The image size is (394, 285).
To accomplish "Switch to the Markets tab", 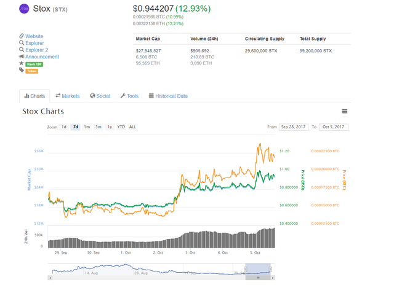I will (67, 96).
